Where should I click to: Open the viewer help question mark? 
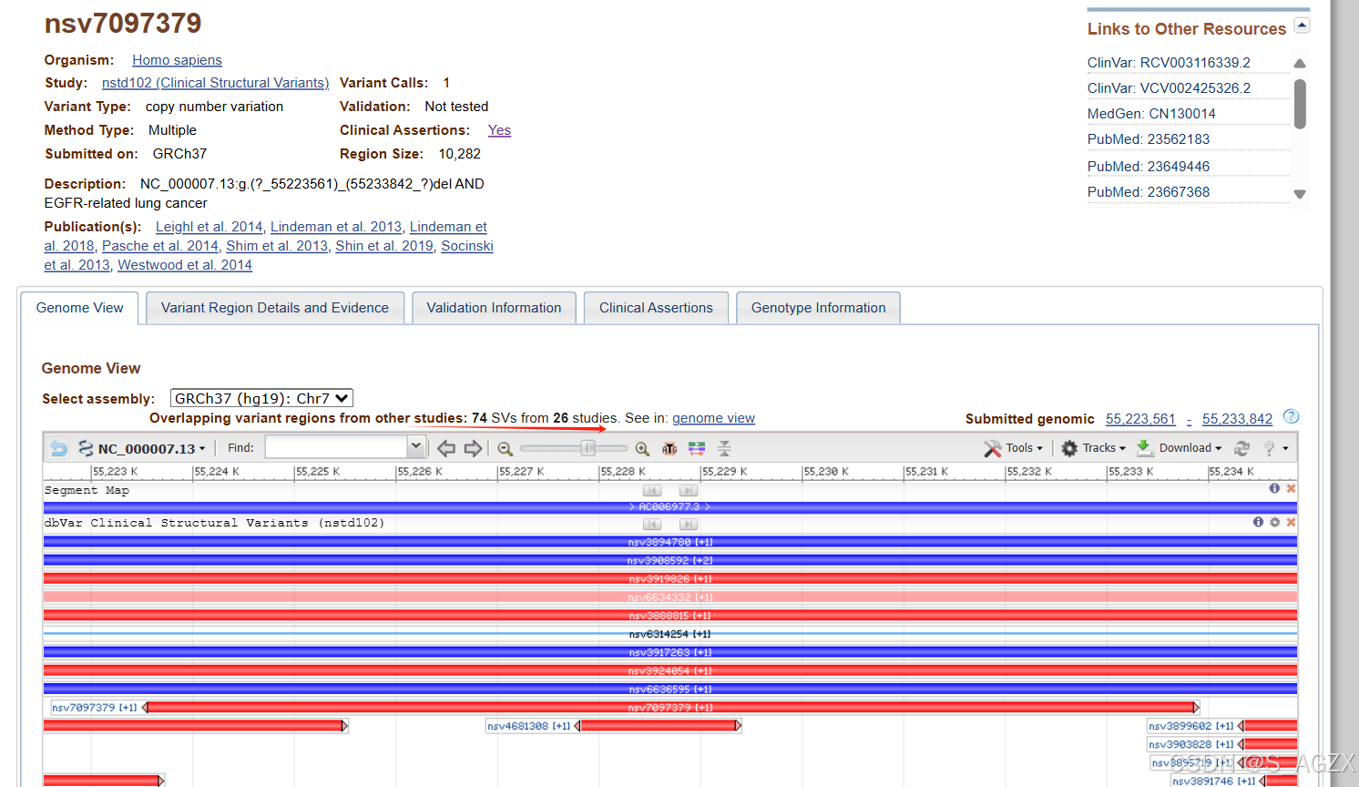pos(1269,448)
